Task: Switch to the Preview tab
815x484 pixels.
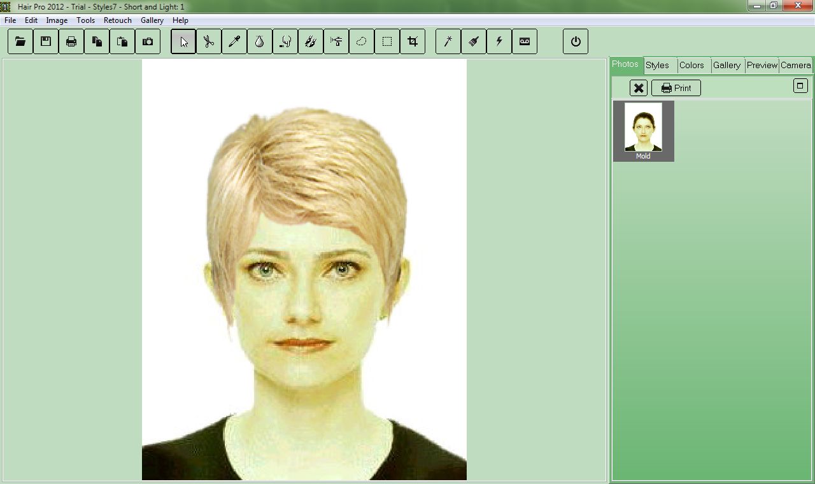Action: [x=762, y=65]
